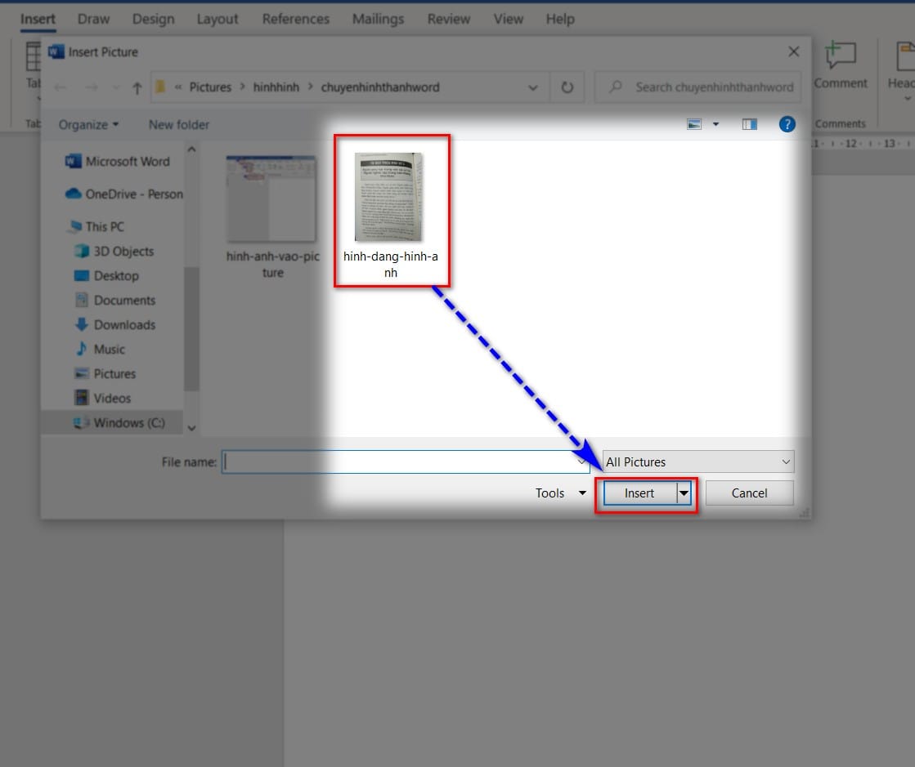Click hinhhinh in the address path
This screenshot has height=767, width=915.
[276, 87]
